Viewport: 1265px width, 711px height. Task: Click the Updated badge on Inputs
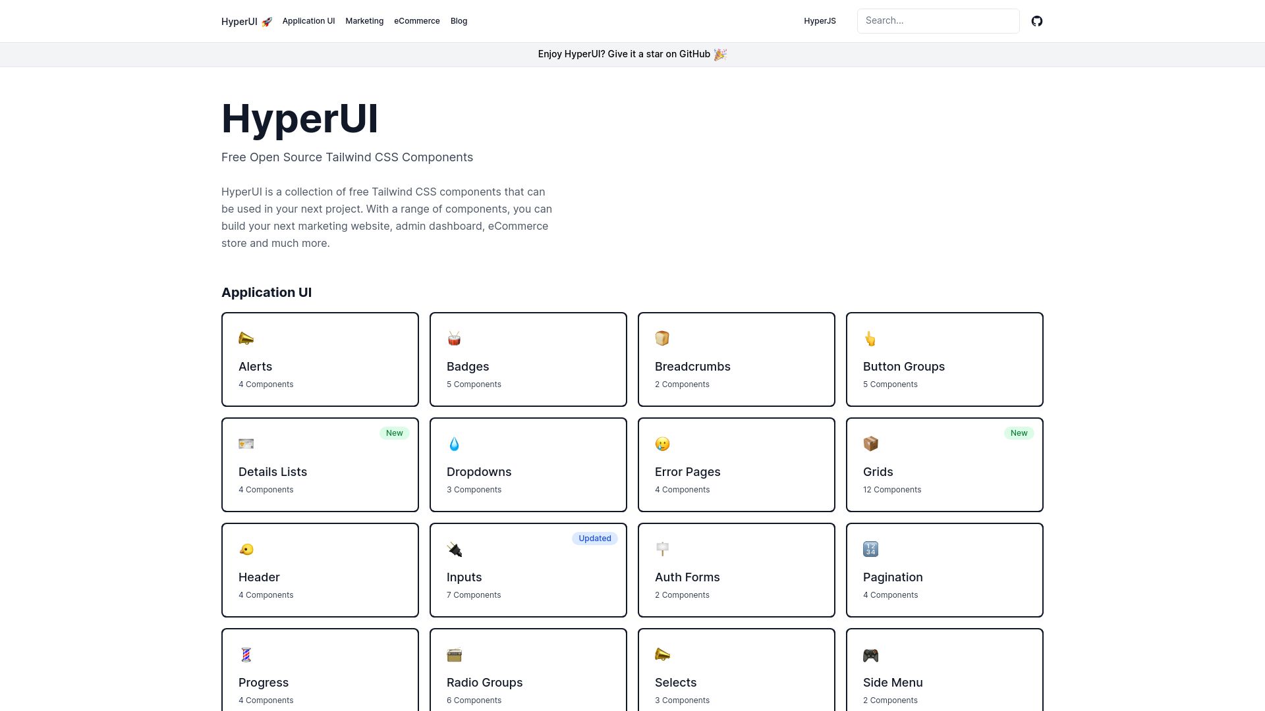click(594, 539)
